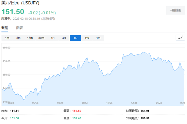
Task: Click the 151.50 current price
Action: point(13,12)
